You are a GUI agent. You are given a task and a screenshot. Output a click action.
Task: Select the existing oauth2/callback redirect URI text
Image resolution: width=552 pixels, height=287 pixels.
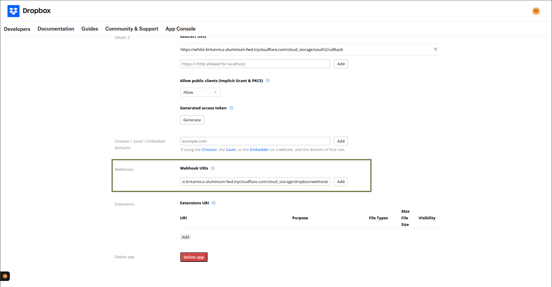pyautogui.click(x=261, y=49)
